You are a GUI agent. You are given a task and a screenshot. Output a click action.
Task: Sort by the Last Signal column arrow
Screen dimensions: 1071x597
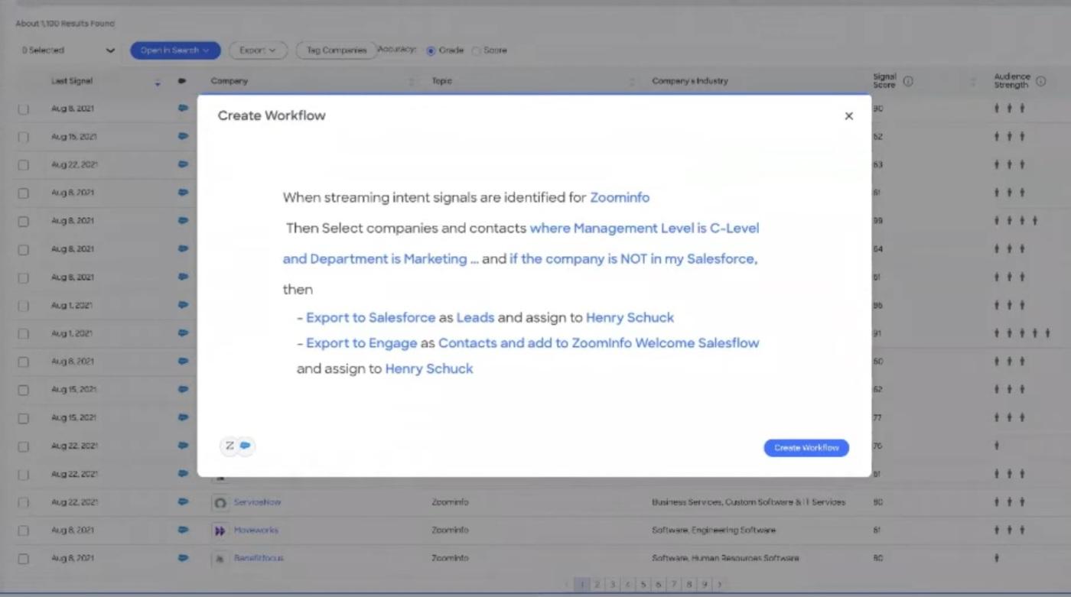pyautogui.click(x=158, y=82)
